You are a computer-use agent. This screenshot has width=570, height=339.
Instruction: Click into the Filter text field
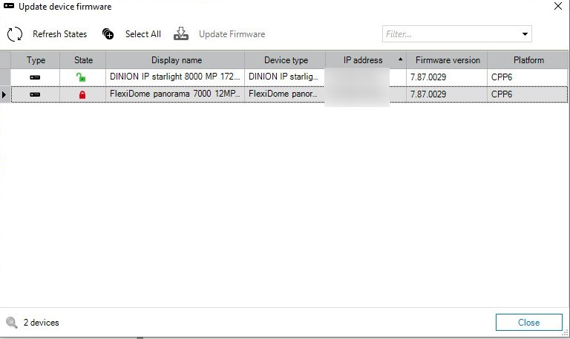(451, 34)
